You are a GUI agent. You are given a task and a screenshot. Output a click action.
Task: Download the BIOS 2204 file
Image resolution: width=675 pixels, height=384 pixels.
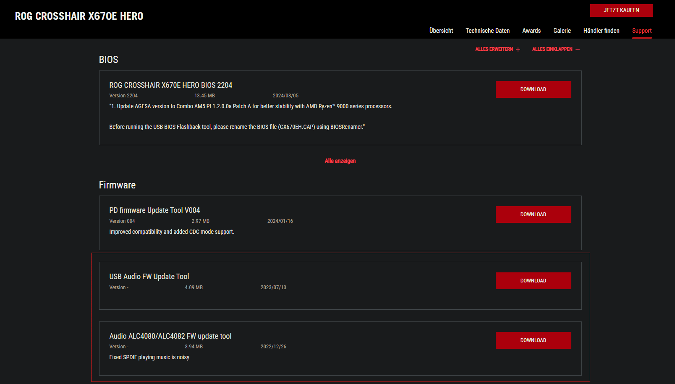click(x=533, y=89)
